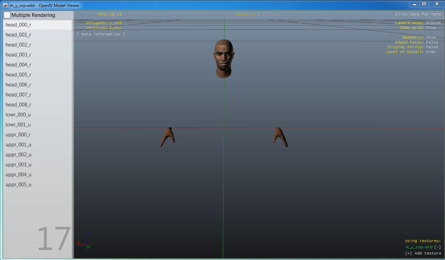Enable the Multiple Rendering checkbox
445x260 pixels.
click(x=7, y=15)
